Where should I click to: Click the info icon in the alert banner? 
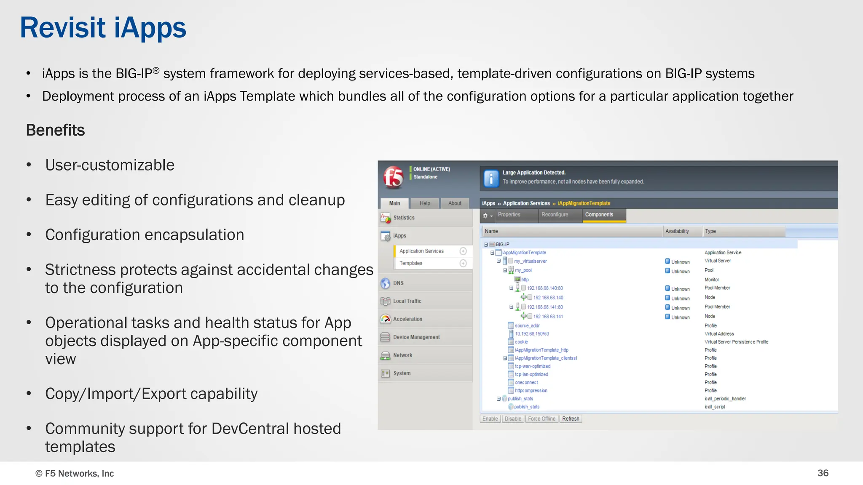[x=491, y=178]
